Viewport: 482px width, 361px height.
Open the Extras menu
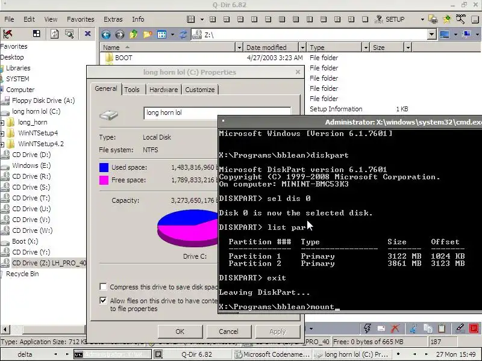[x=113, y=19]
